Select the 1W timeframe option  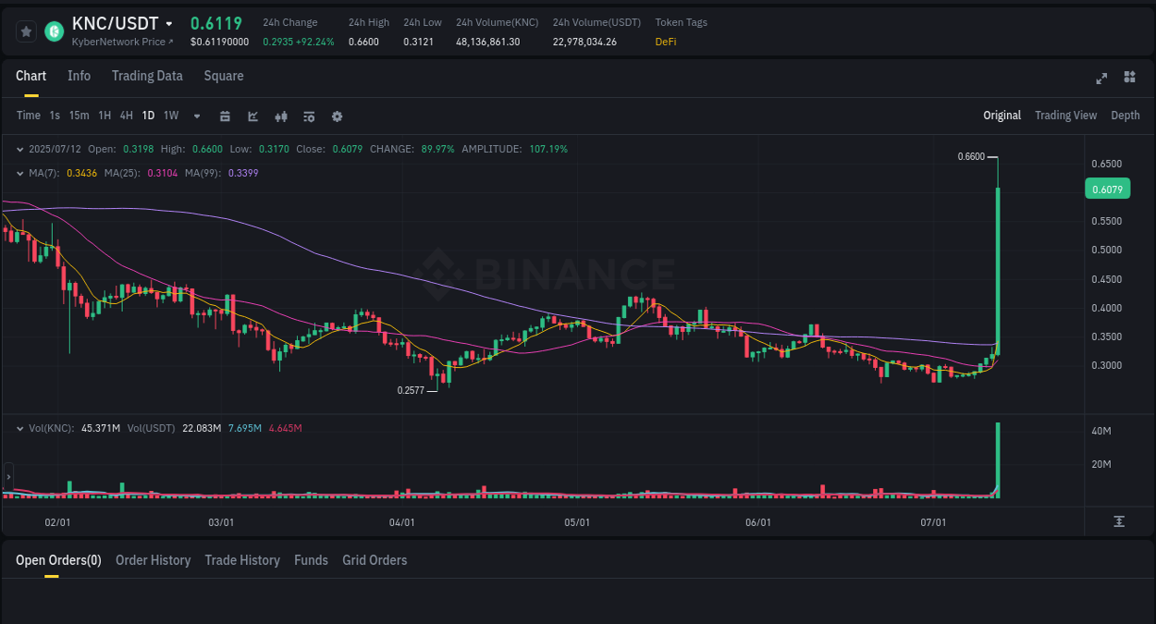pos(170,116)
